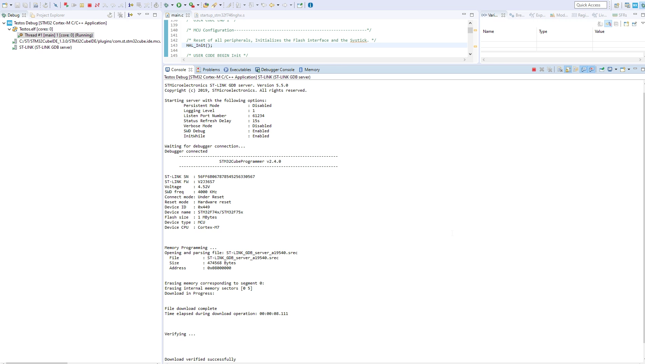
Task: Select Thread #1 [main] running entry
Action: point(56,35)
